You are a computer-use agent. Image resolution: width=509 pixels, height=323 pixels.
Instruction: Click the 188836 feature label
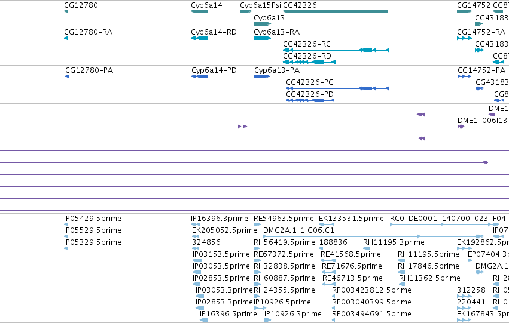pyautogui.click(x=333, y=242)
